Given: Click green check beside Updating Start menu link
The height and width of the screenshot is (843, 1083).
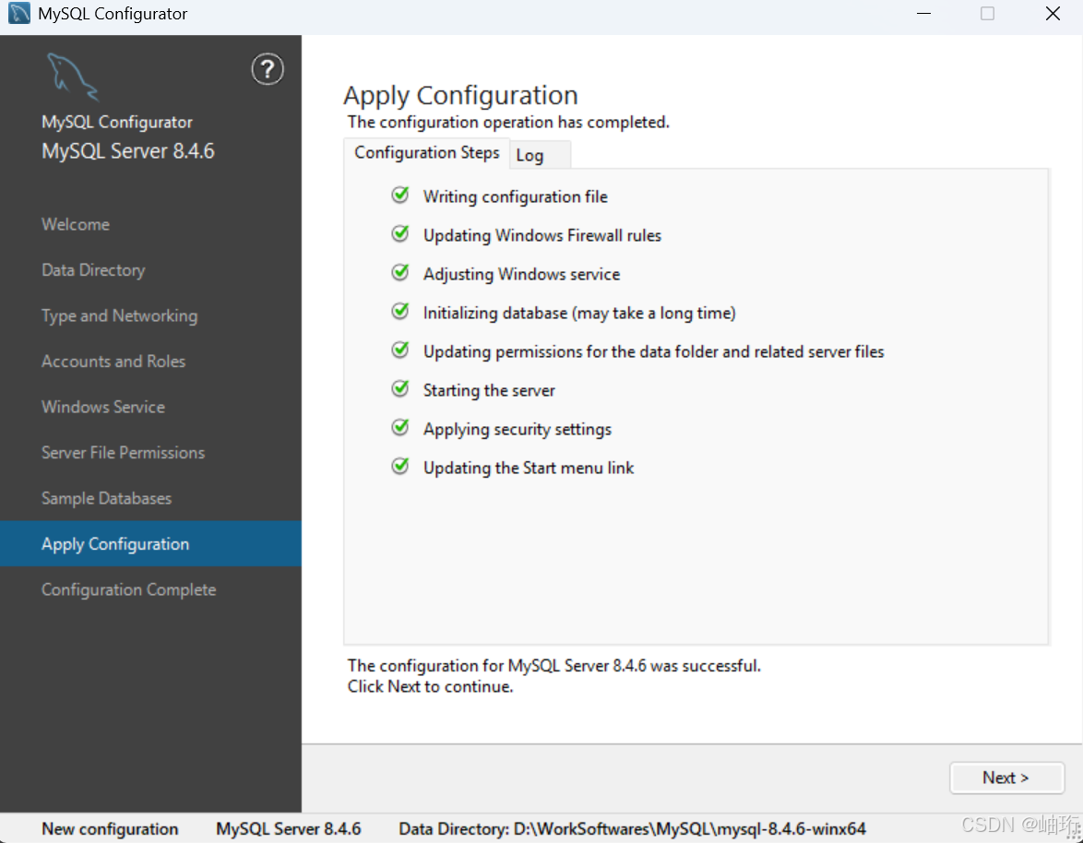Looking at the screenshot, I should click(x=400, y=466).
